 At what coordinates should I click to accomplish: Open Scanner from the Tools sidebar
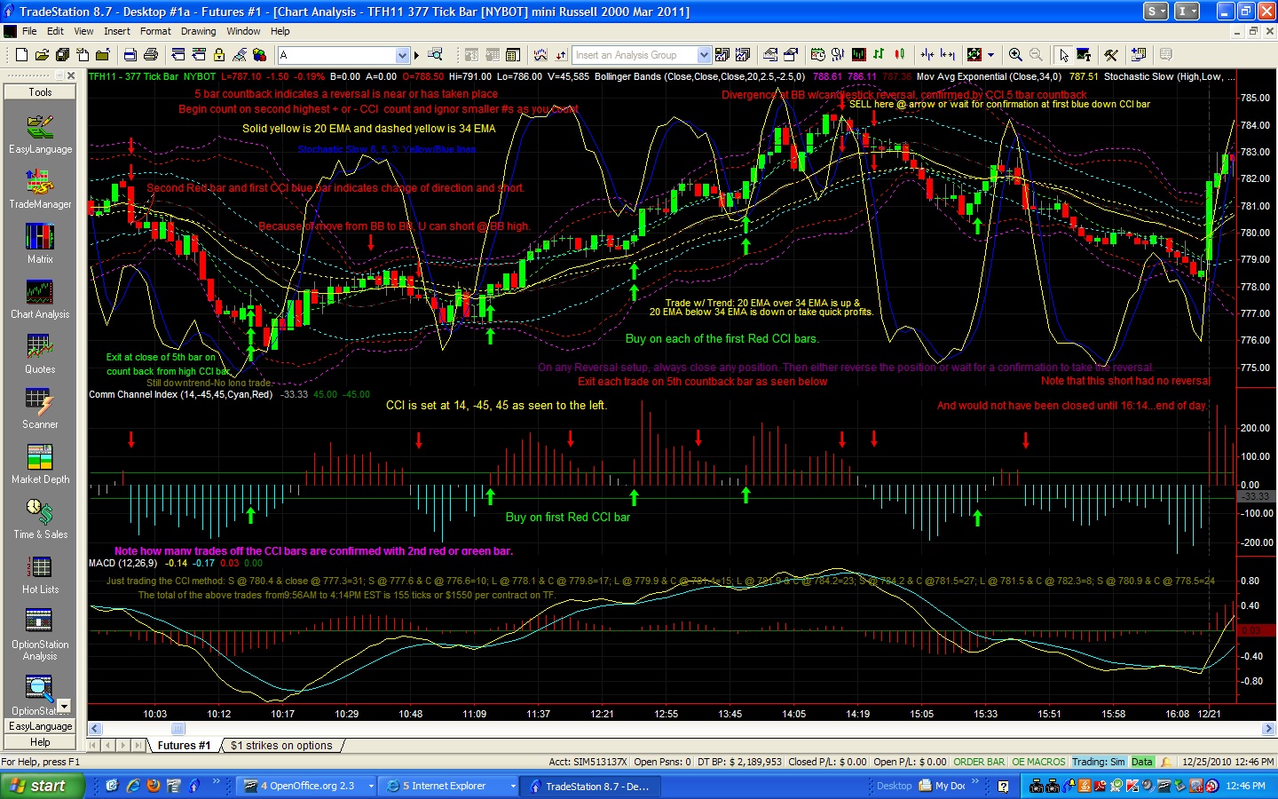(40, 409)
